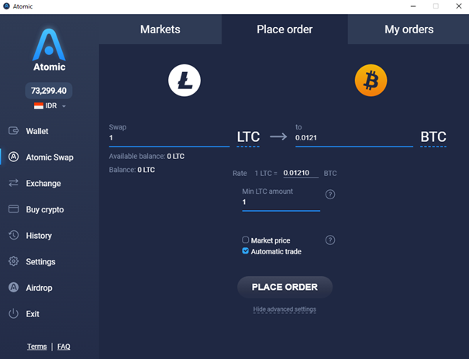Image resolution: width=469 pixels, height=359 pixels.
Task: Open History menu item
Action: click(39, 236)
